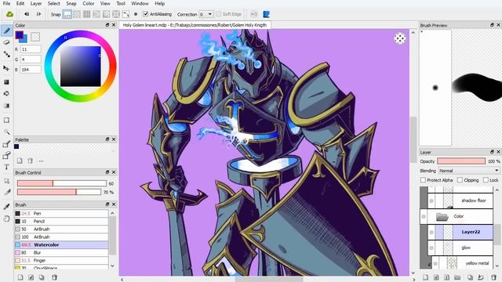This screenshot has width=502, height=282.
Task: Toggle the layer Lock checkbox
Action: point(486,180)
